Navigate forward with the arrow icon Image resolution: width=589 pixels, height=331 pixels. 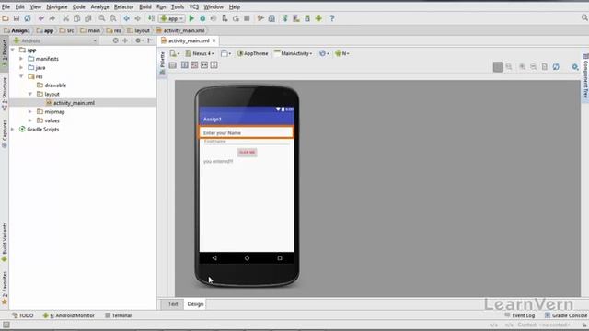click(x=137, y=18)
